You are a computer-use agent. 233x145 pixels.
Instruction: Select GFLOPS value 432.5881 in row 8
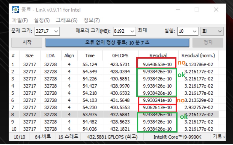tap(120, 114)
